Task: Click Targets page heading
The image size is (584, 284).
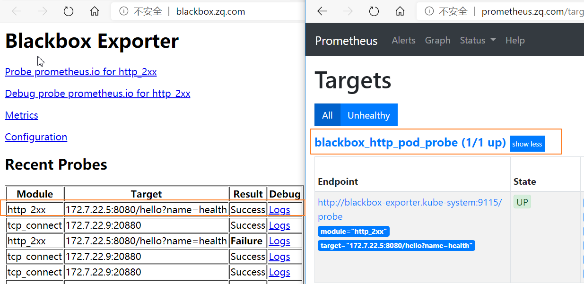Action: [353, 79]
